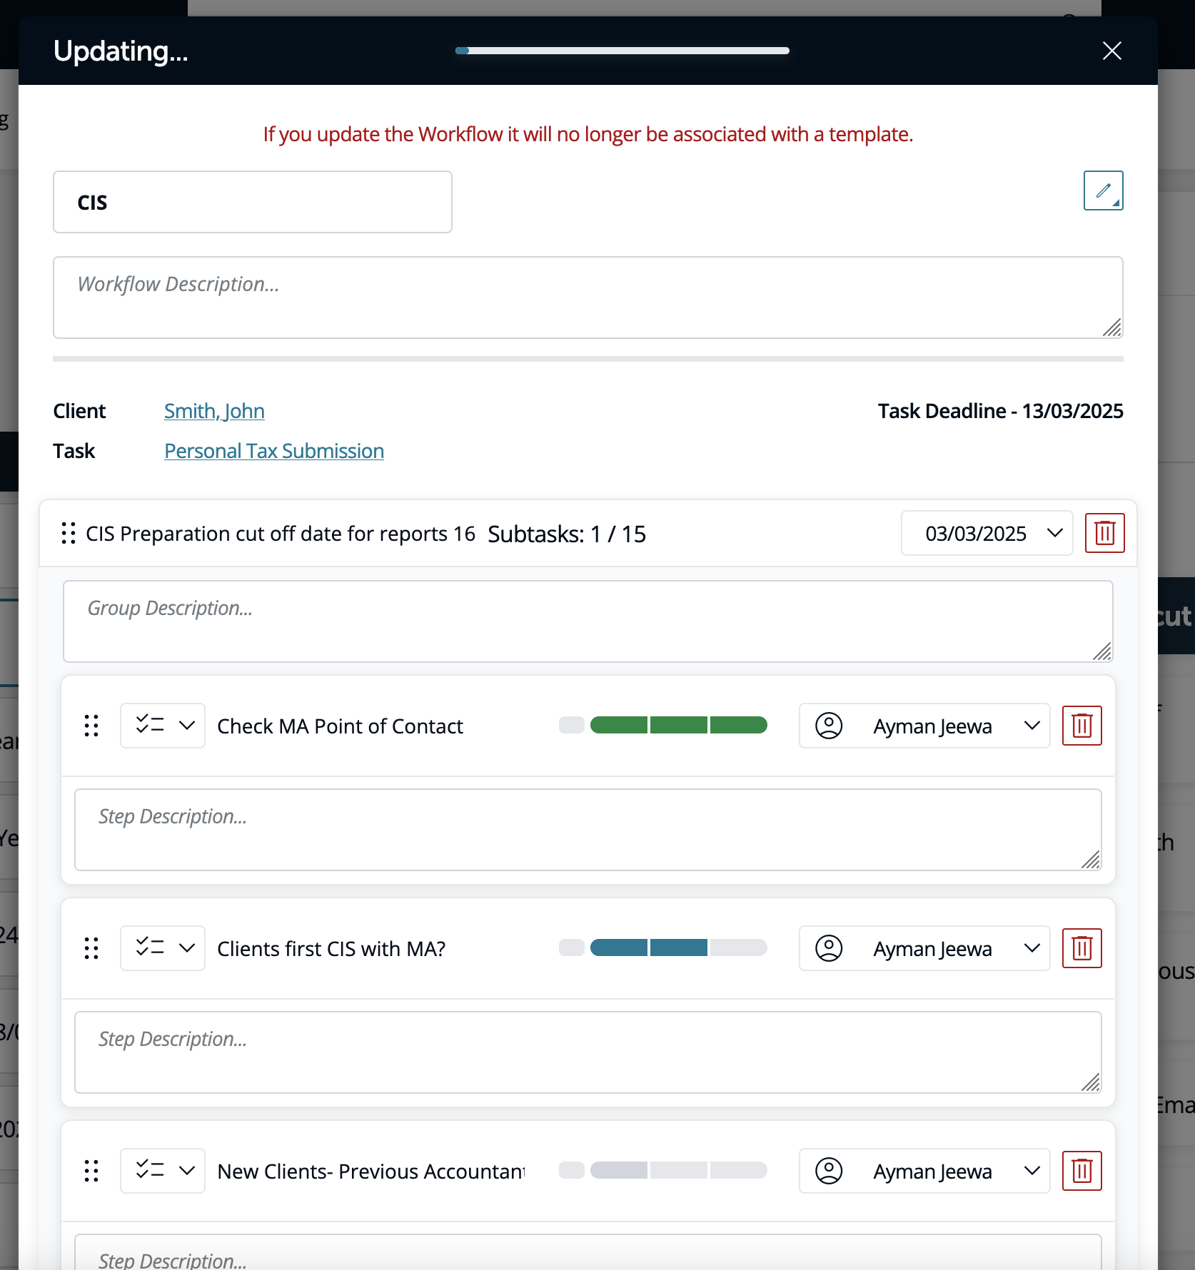
Task: Click the Workflow Description text area
Action: [x=588, y=298]
